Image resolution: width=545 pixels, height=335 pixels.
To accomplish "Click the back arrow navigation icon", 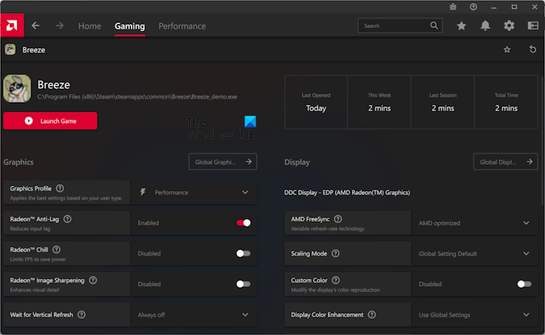I will tap(36, 26).
